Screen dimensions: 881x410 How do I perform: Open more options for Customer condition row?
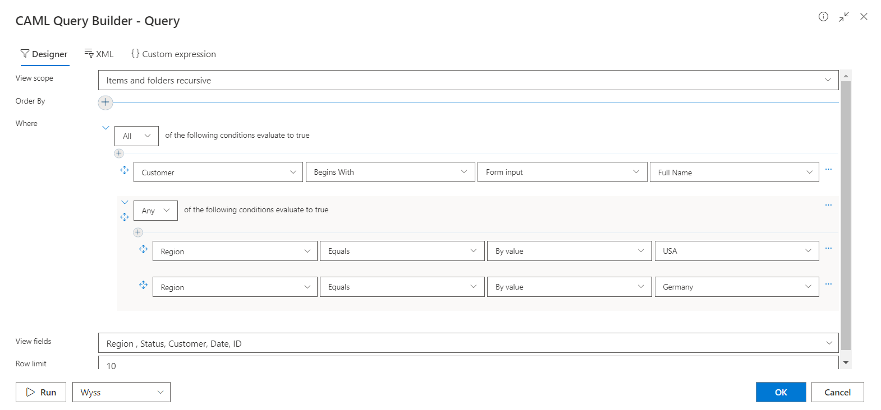pos(828,169)
